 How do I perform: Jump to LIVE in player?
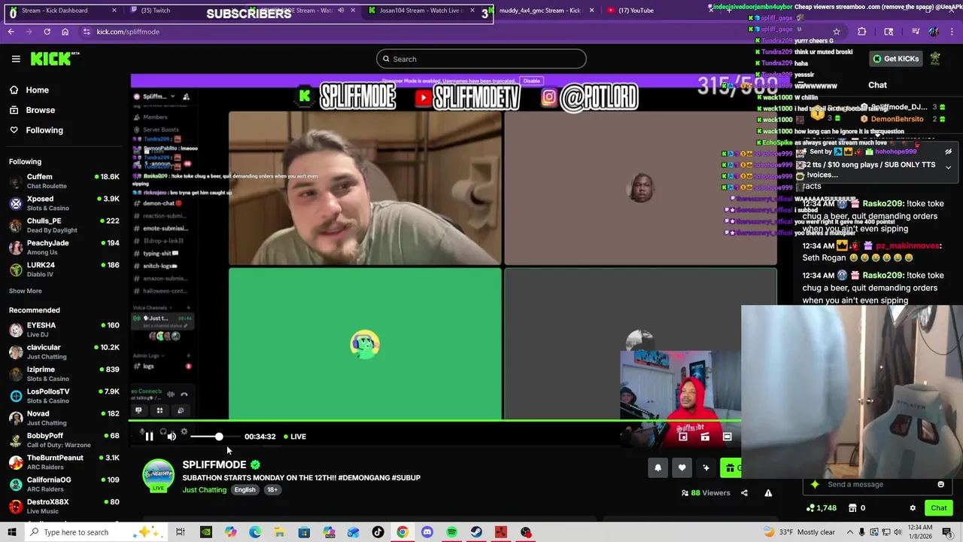coord(294,437)
